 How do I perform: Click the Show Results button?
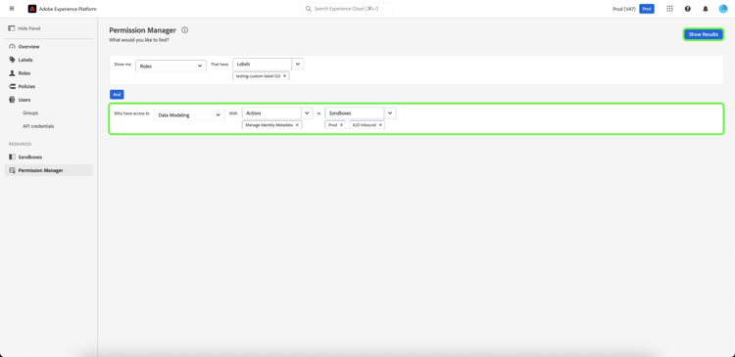pos(703,34)
